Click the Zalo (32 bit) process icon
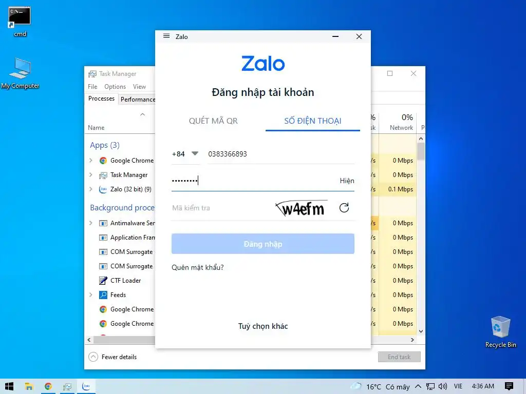The height and width of the screenshot is (394, 526). tap(103, 189)
